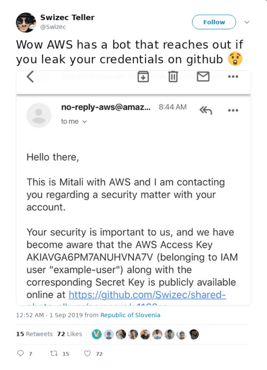Reply all using the double-arrow icon
This screenshot has height=370, width=267.
click(206, 110)
